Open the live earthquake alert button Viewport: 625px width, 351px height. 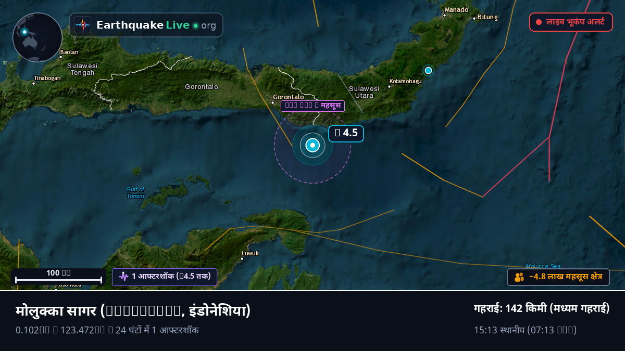pyautogui.click(x=571, y=22)
